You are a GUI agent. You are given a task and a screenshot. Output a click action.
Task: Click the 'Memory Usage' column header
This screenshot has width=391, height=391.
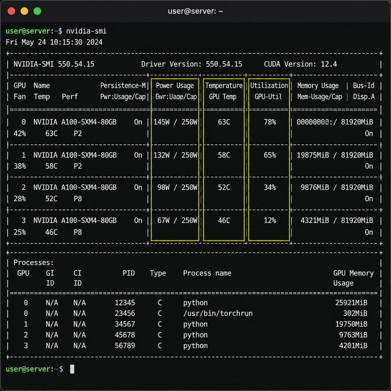[318, 86]
